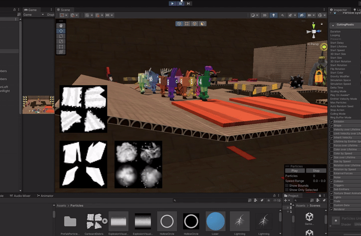Open Gizmos dropdown arrow
The width and height of the screenshot is (361, 236).
click(x=324, y=15)
